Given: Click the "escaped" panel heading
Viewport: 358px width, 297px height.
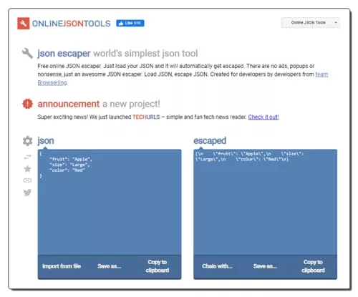Looking at the screenshot, I should (210, 141).
